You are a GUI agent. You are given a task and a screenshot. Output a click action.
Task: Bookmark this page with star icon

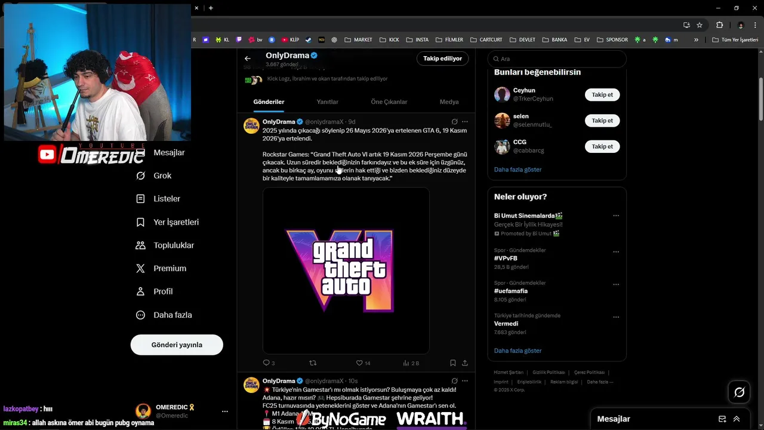[700, 25]
